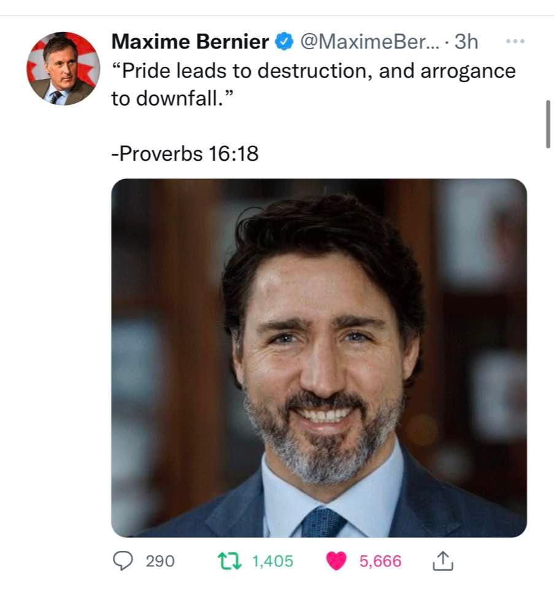Screen dimensions: 554x589
Task: Click the "-Proverbs 16:18" line
Action: click(x=185, y=153)
